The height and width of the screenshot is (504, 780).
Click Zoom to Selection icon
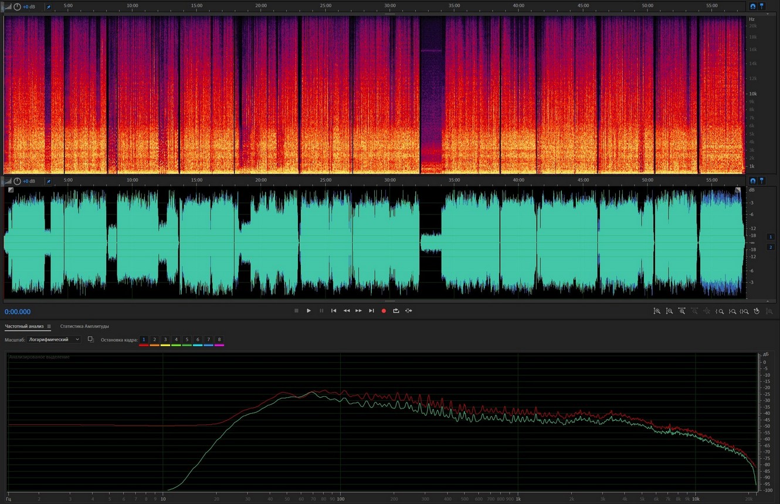tap(744, 311)
